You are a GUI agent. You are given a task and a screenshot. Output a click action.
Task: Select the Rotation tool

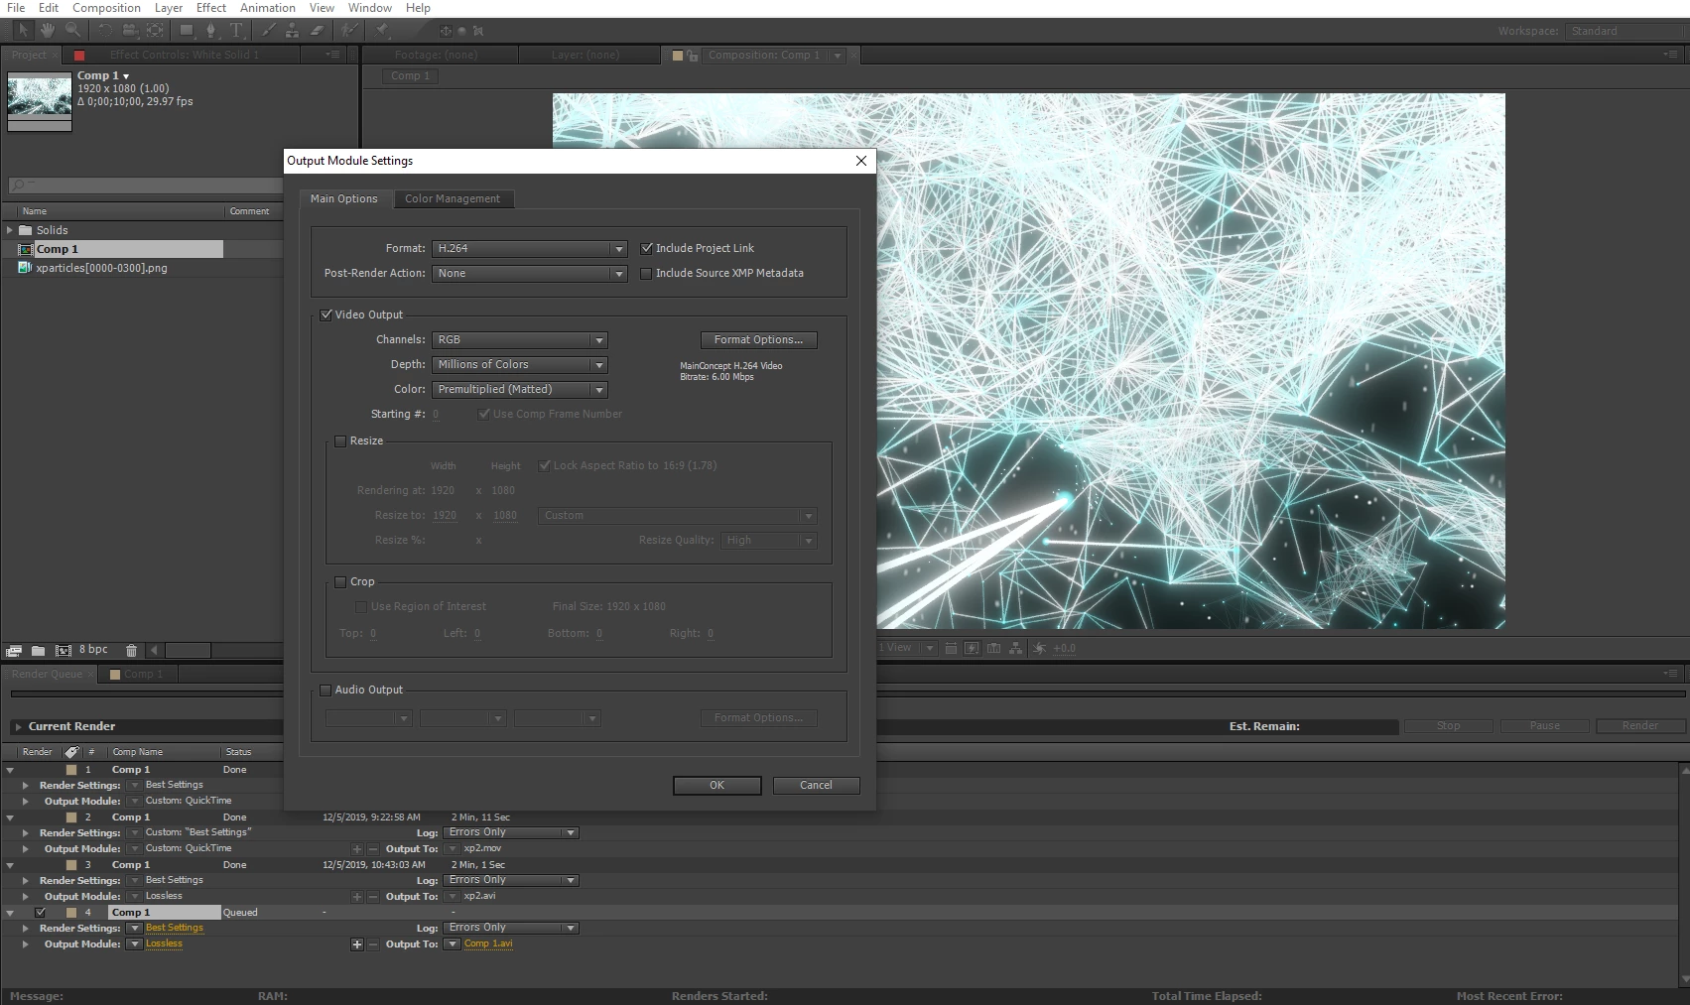tap(104, 31)
